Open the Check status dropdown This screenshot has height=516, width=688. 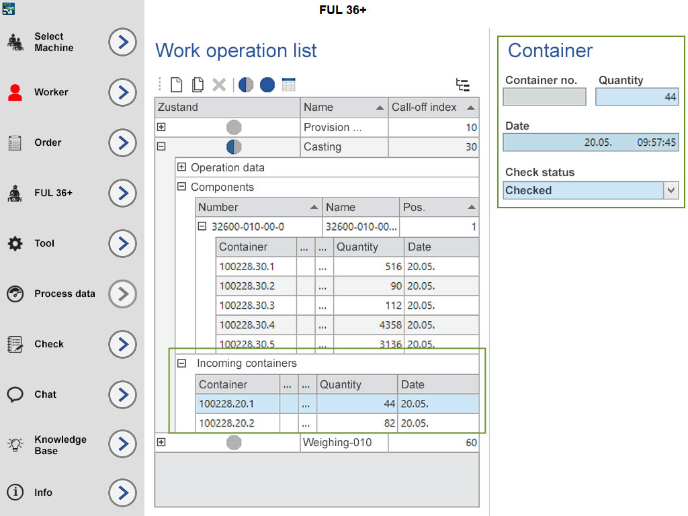(671, 191)
